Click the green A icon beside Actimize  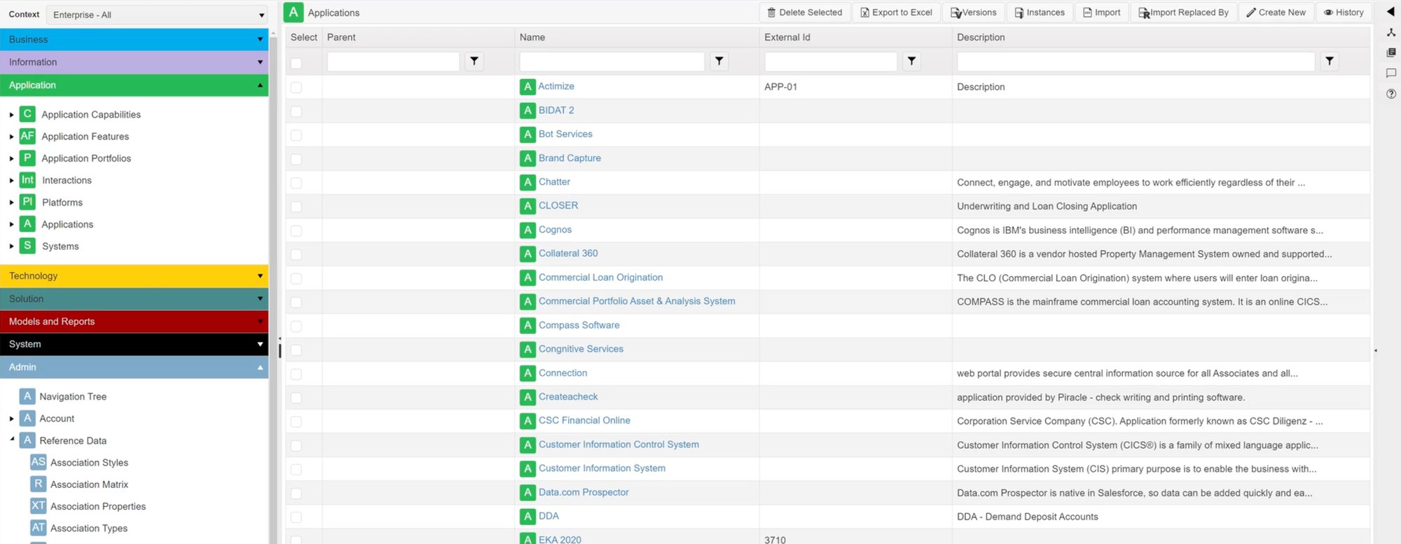[528, 87]
